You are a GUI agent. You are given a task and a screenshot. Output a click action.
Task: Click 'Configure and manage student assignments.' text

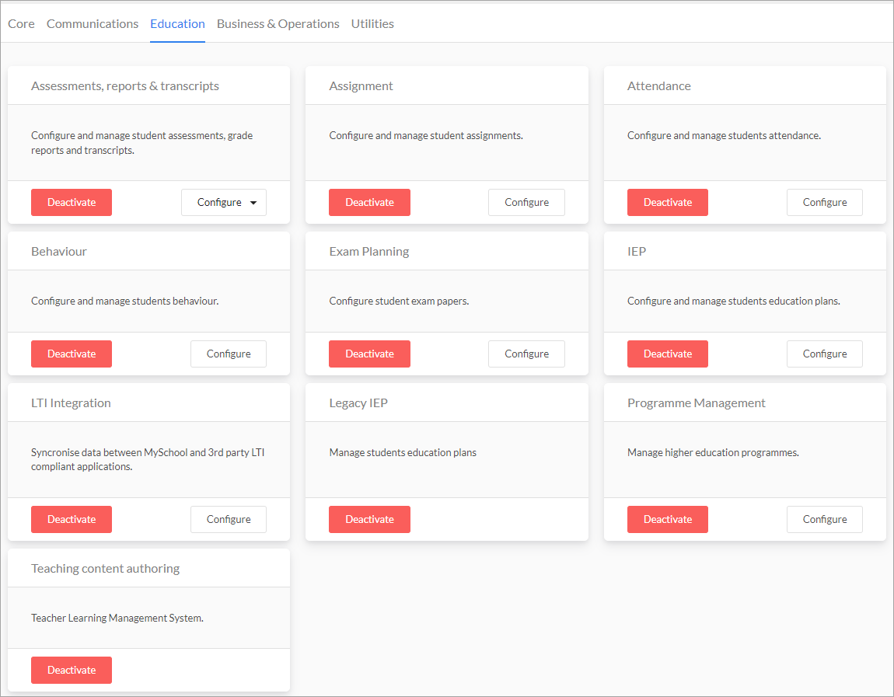pyautogui.click(x=425, y=136)
